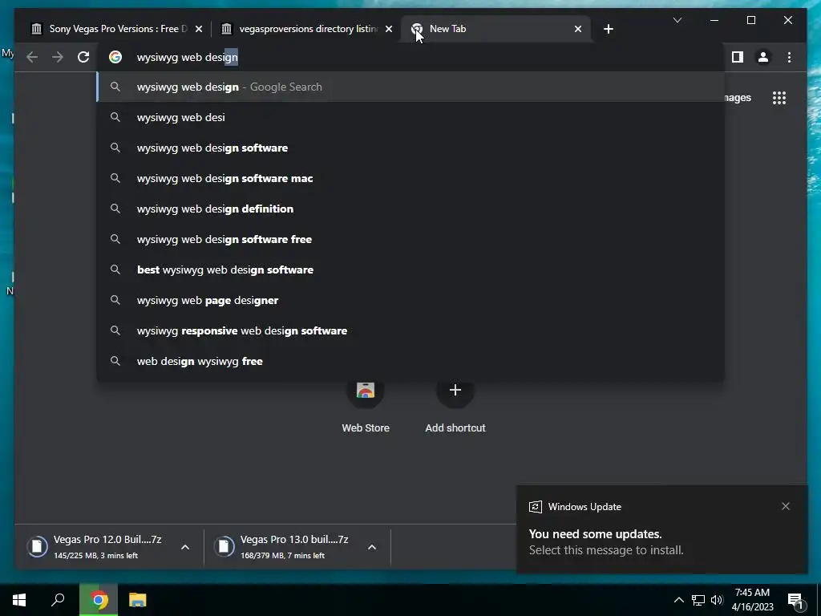Open the profile avatar button
Image resolution: width=821 pixels, height=616 pixels.
pyautogui.click(x=763, y=57)
